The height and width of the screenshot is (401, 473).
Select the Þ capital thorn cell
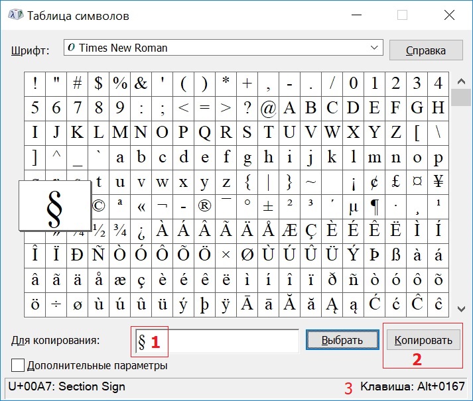click(374, 256)
